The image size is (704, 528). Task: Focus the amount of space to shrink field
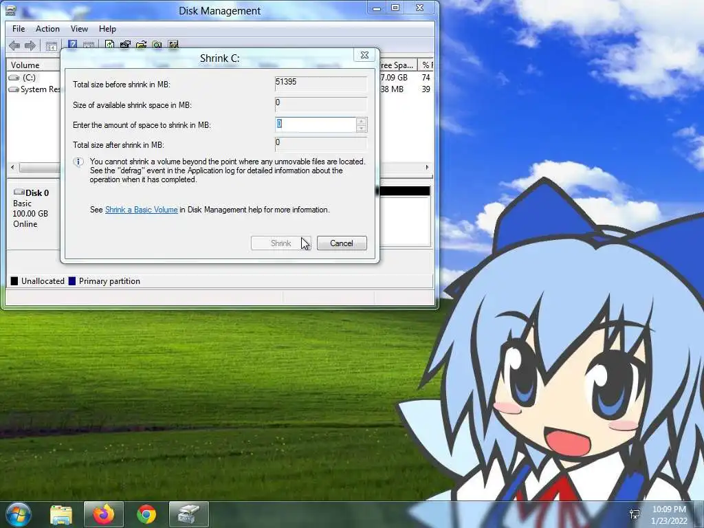[316, 124]
